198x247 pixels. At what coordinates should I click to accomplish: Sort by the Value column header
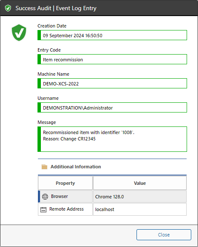(x=140, y=183)
